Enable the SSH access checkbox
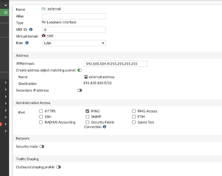Screen dimensions: 222x176 tap(41, 117)
